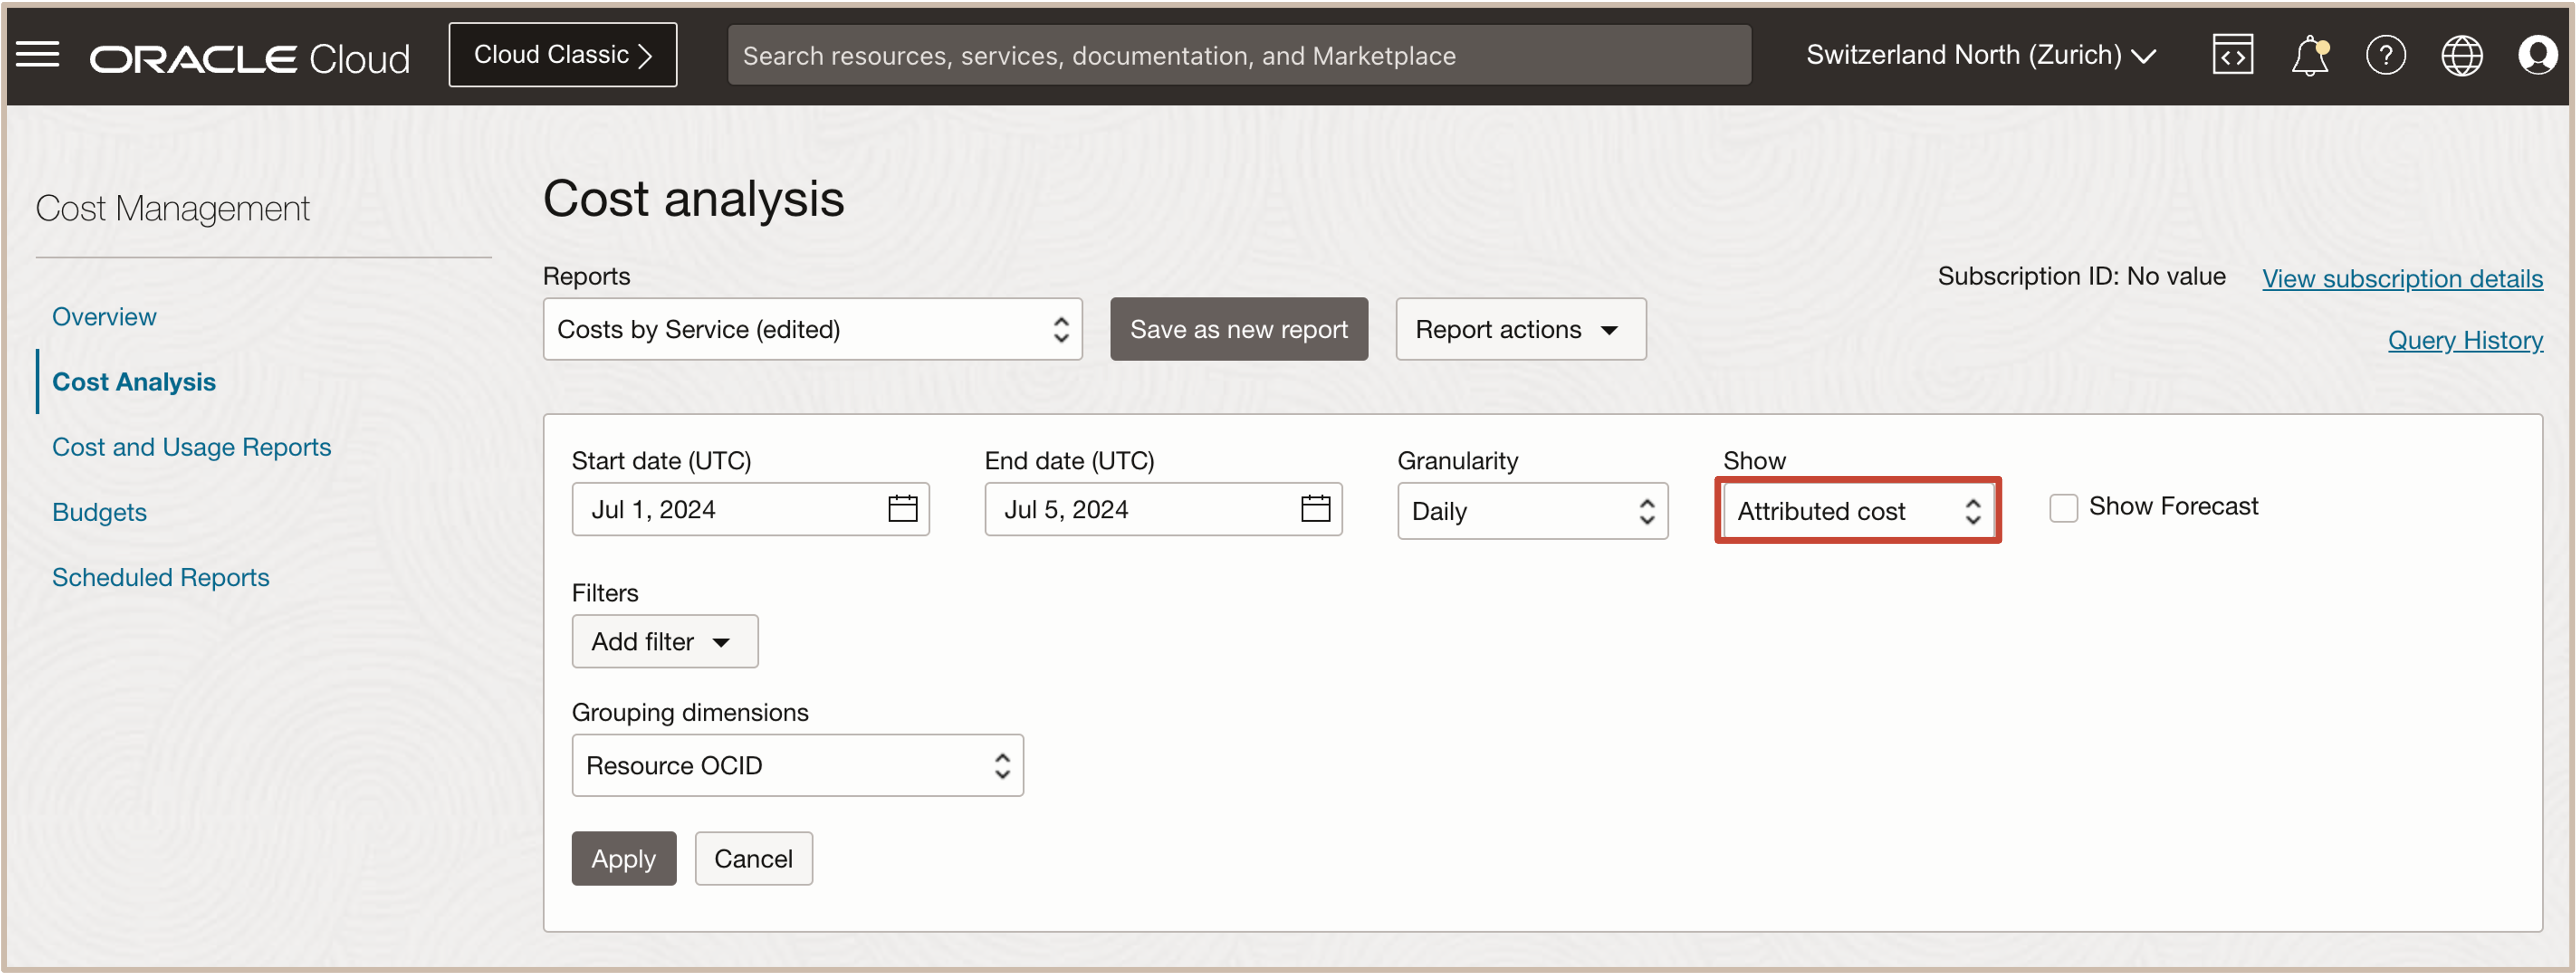Screen dimensions: 2576x973
Task: Open the help question mark menu
Action: pos(2385,55)
